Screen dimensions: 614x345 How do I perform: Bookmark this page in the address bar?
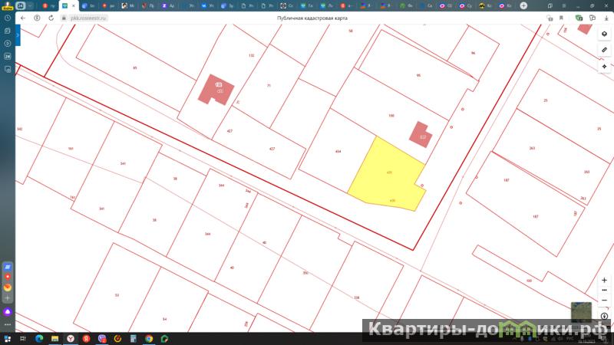point(562,17)
